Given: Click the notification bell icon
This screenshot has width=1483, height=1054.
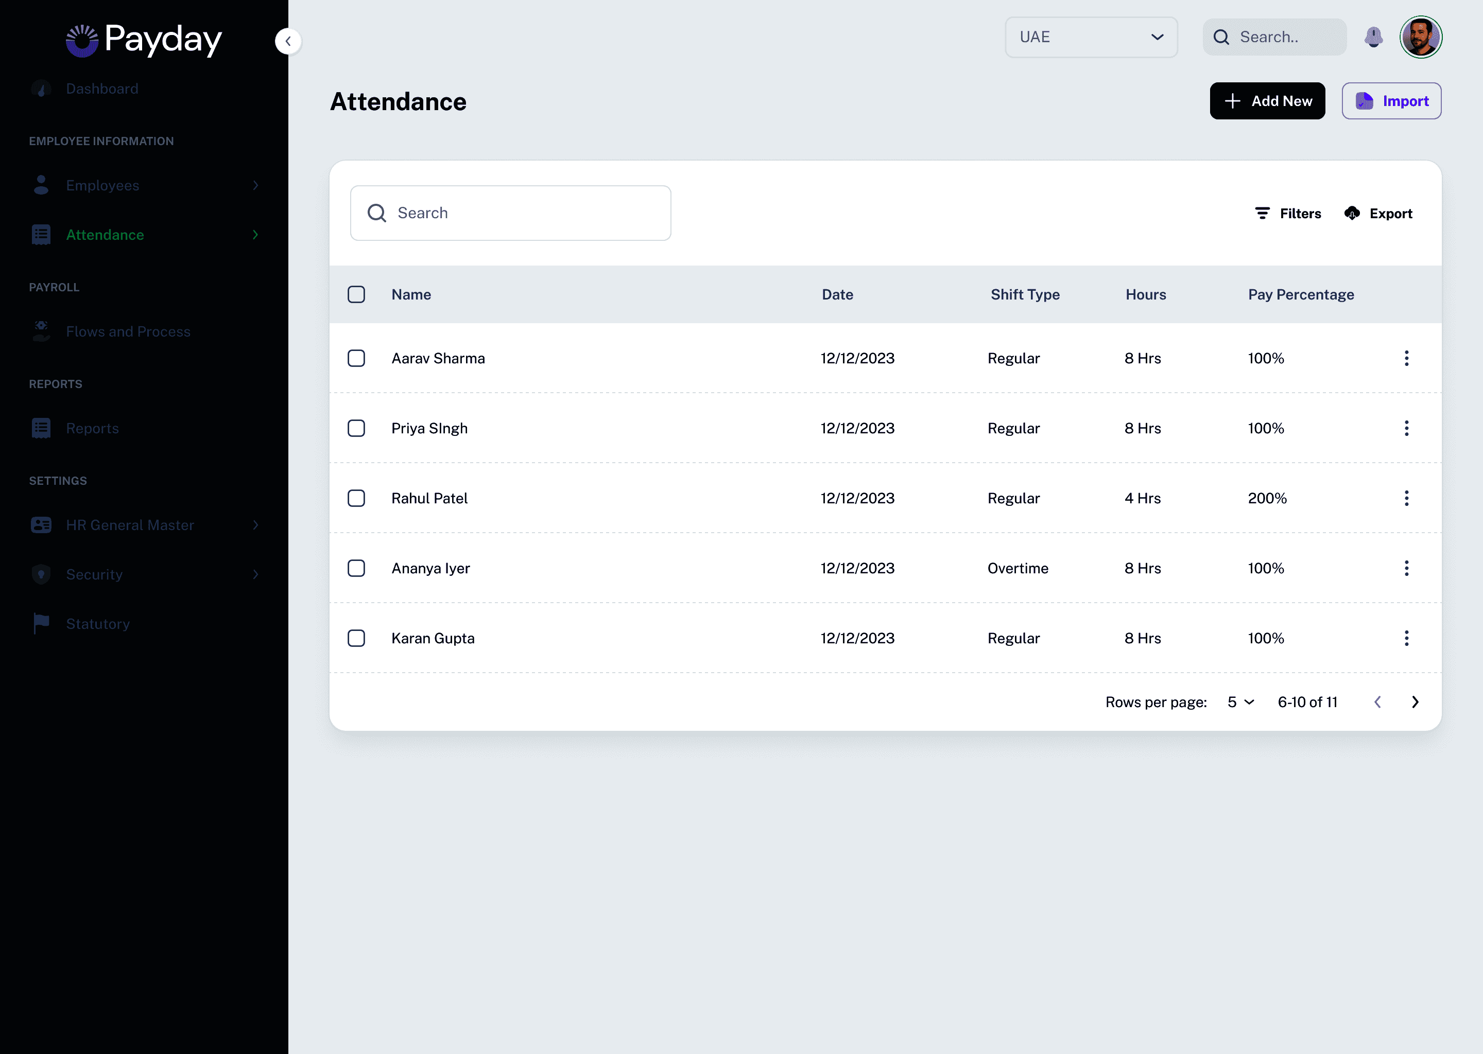Looking at the screenshot, I should coord(1373,37).
